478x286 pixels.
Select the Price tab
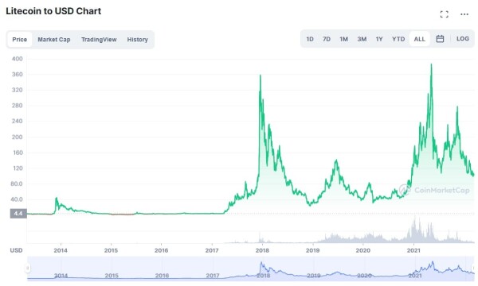click(x=19, y=40)
